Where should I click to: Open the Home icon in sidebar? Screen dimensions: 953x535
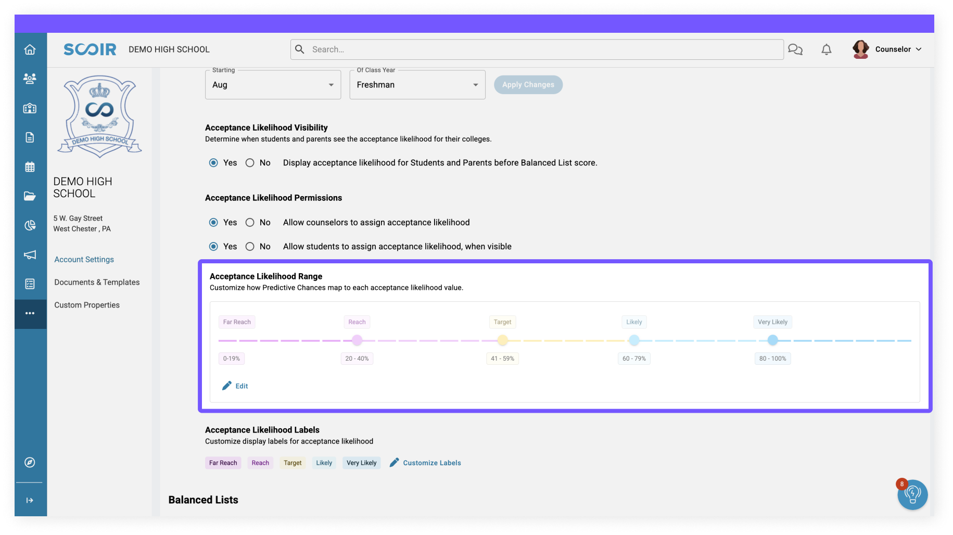(x=30, y=49)
